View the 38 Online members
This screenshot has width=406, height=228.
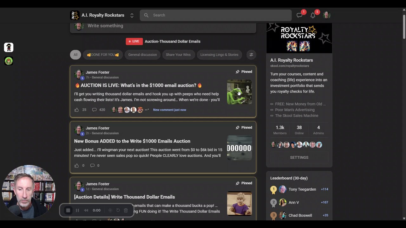pos(299,130)
